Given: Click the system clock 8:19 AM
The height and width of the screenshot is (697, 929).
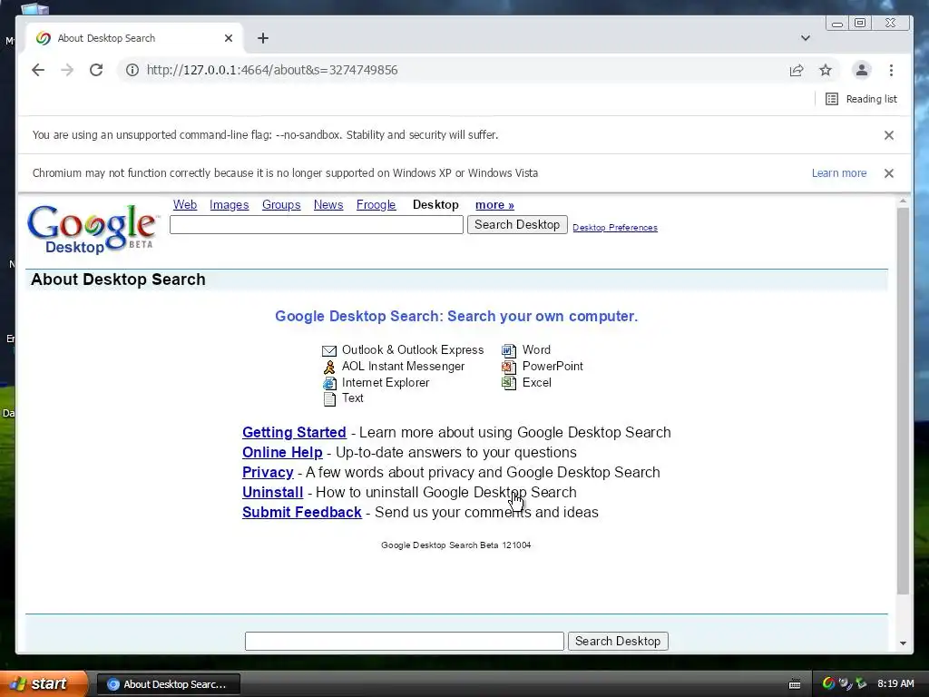Looking at the screenshot, I should coord(895,683).
